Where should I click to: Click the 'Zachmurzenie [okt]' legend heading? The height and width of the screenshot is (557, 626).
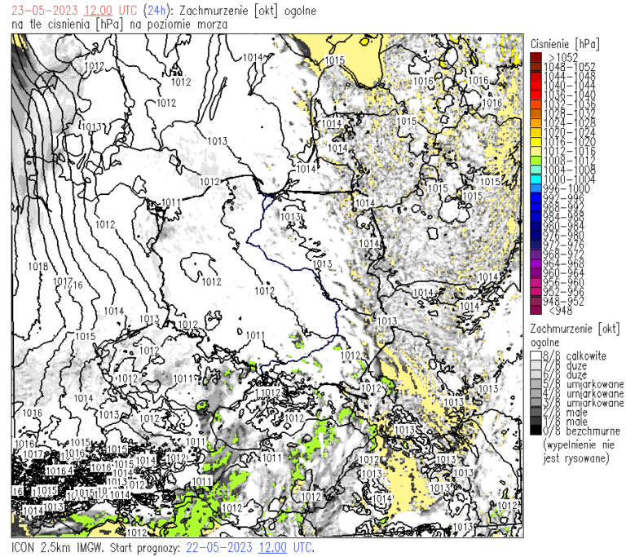pyautogui.click(x=575, y=329)
